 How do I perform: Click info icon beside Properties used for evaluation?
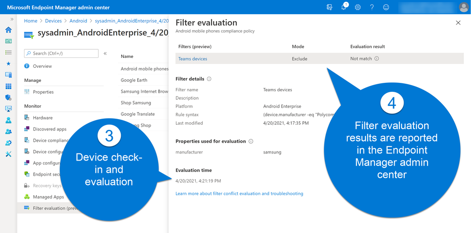[251, 141]
